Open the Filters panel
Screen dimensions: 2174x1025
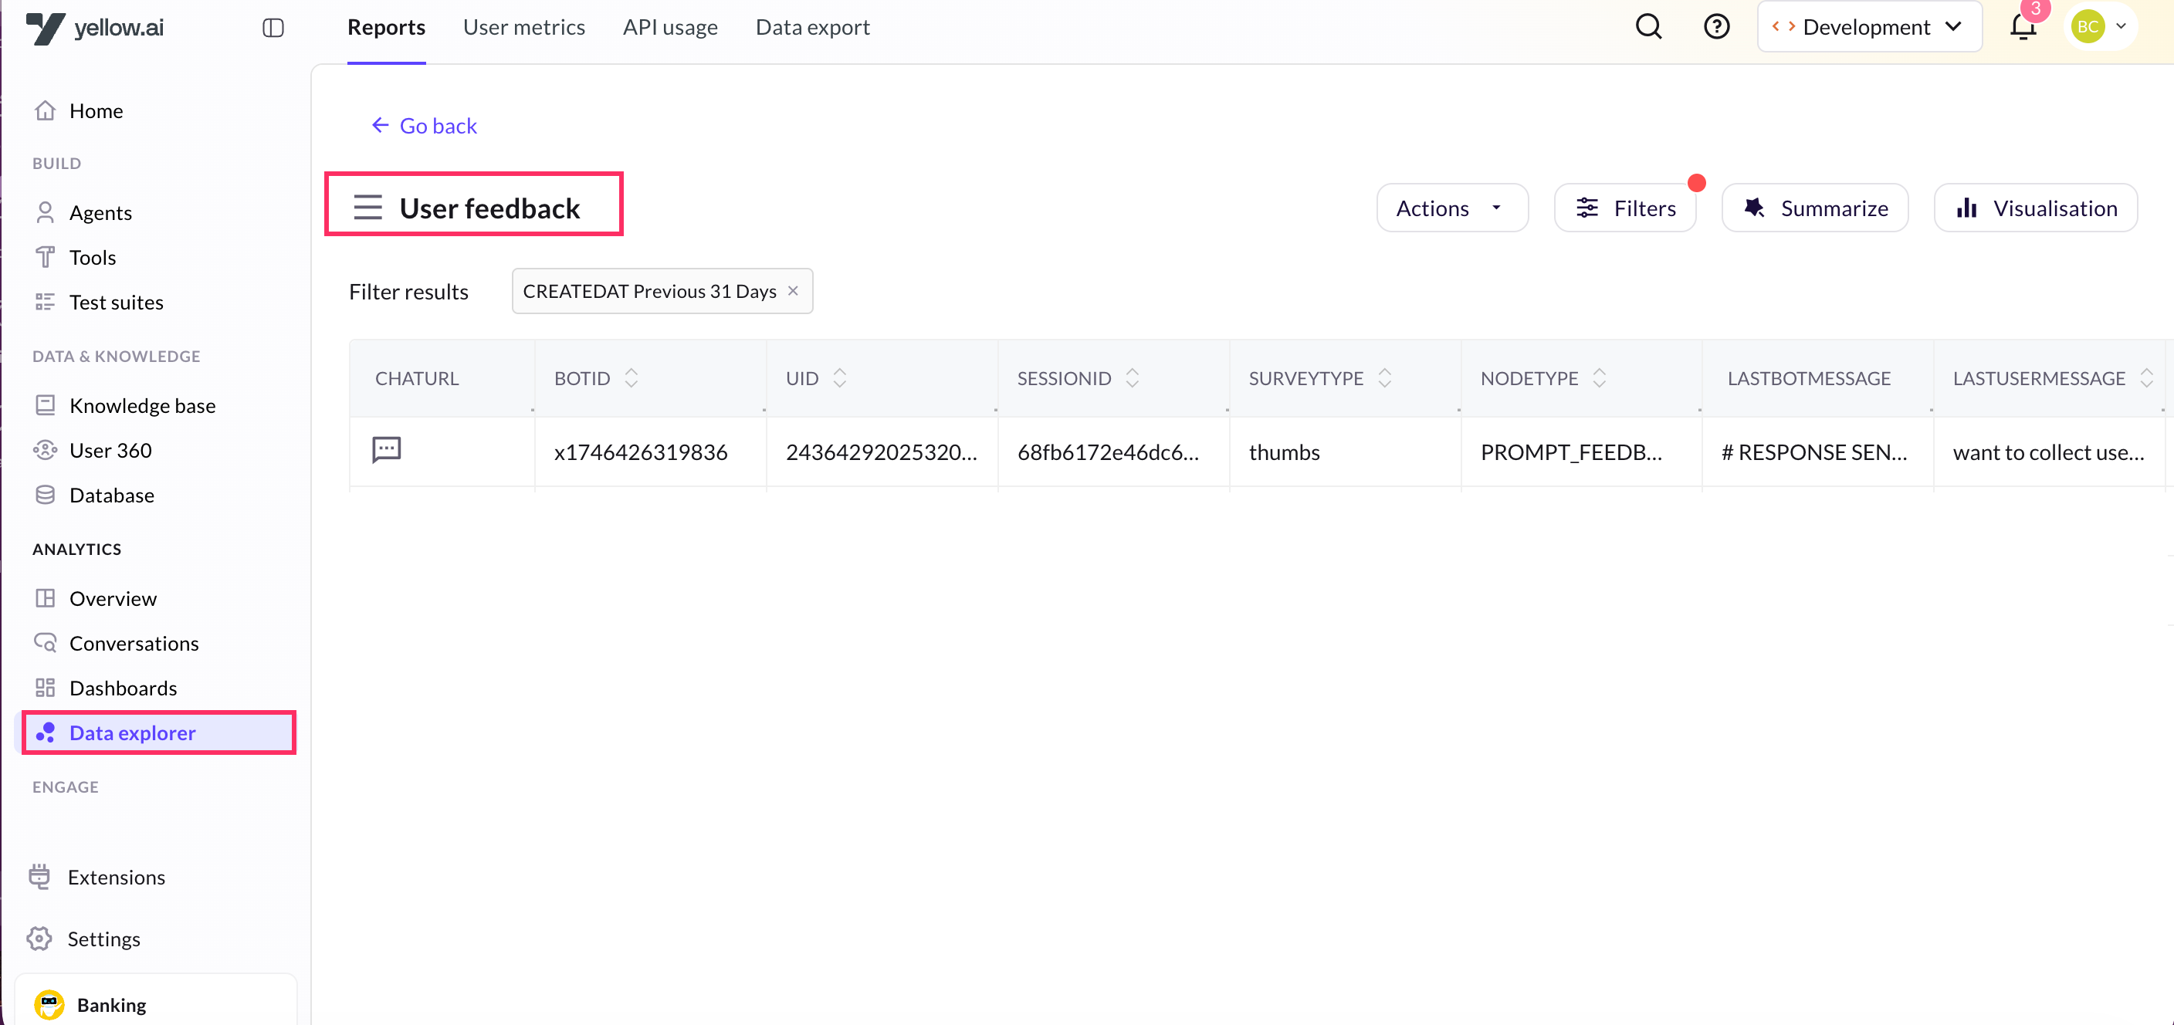click(x=1625, y=208)
